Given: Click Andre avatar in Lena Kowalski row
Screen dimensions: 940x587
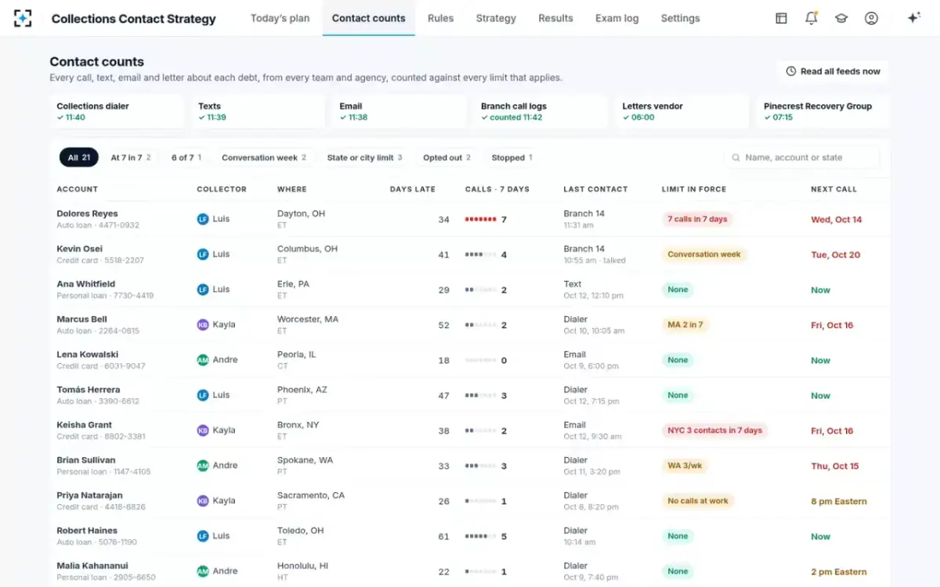Looking at the screenshot, I should [203, 360].
